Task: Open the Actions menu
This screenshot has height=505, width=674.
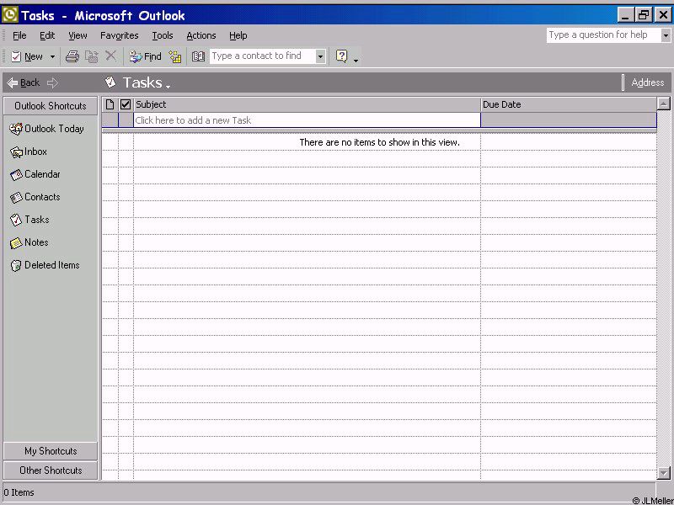Action: pos(201,35)
